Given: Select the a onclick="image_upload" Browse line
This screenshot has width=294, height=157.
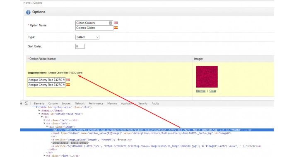Looking at the screenshot, I should click(92, 140).
